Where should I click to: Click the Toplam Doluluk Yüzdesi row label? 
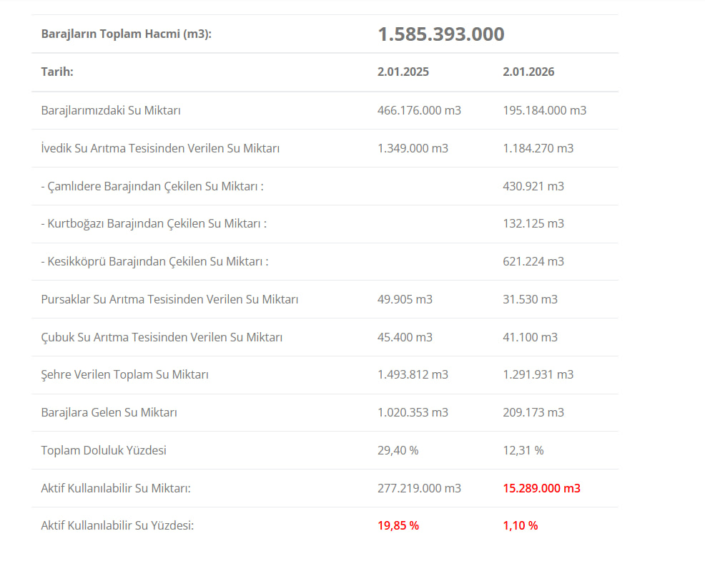coord(104,450)
